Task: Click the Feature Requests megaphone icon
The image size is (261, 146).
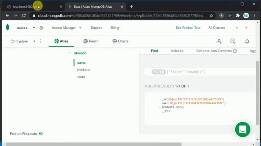Action: (x=41, y=133)
